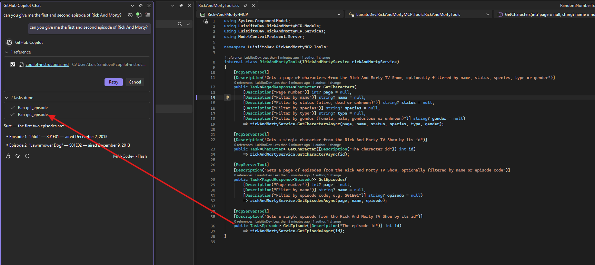This screenshot has height=265, width=595.
Task: Click the GetCharacter method name on line 23
Action: click(x=301, y=149)
